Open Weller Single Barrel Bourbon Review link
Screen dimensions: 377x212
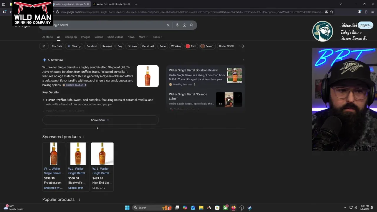[x=193, y=70]
